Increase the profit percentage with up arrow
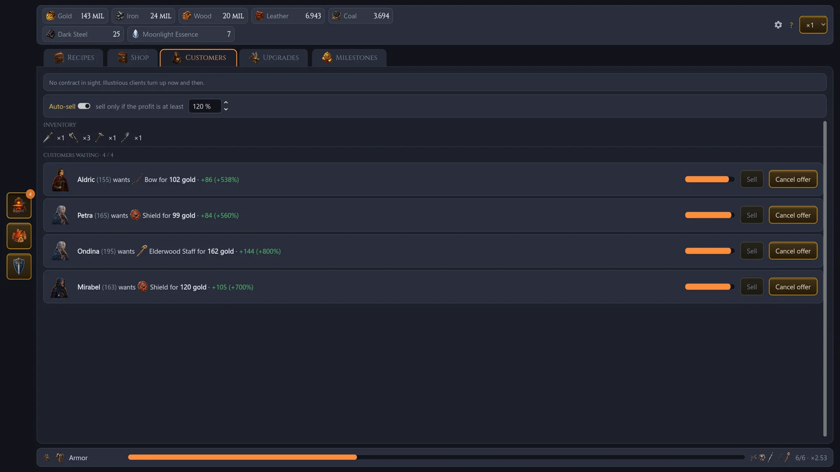The width and height of the screenshot is (840, 472). 226,103
